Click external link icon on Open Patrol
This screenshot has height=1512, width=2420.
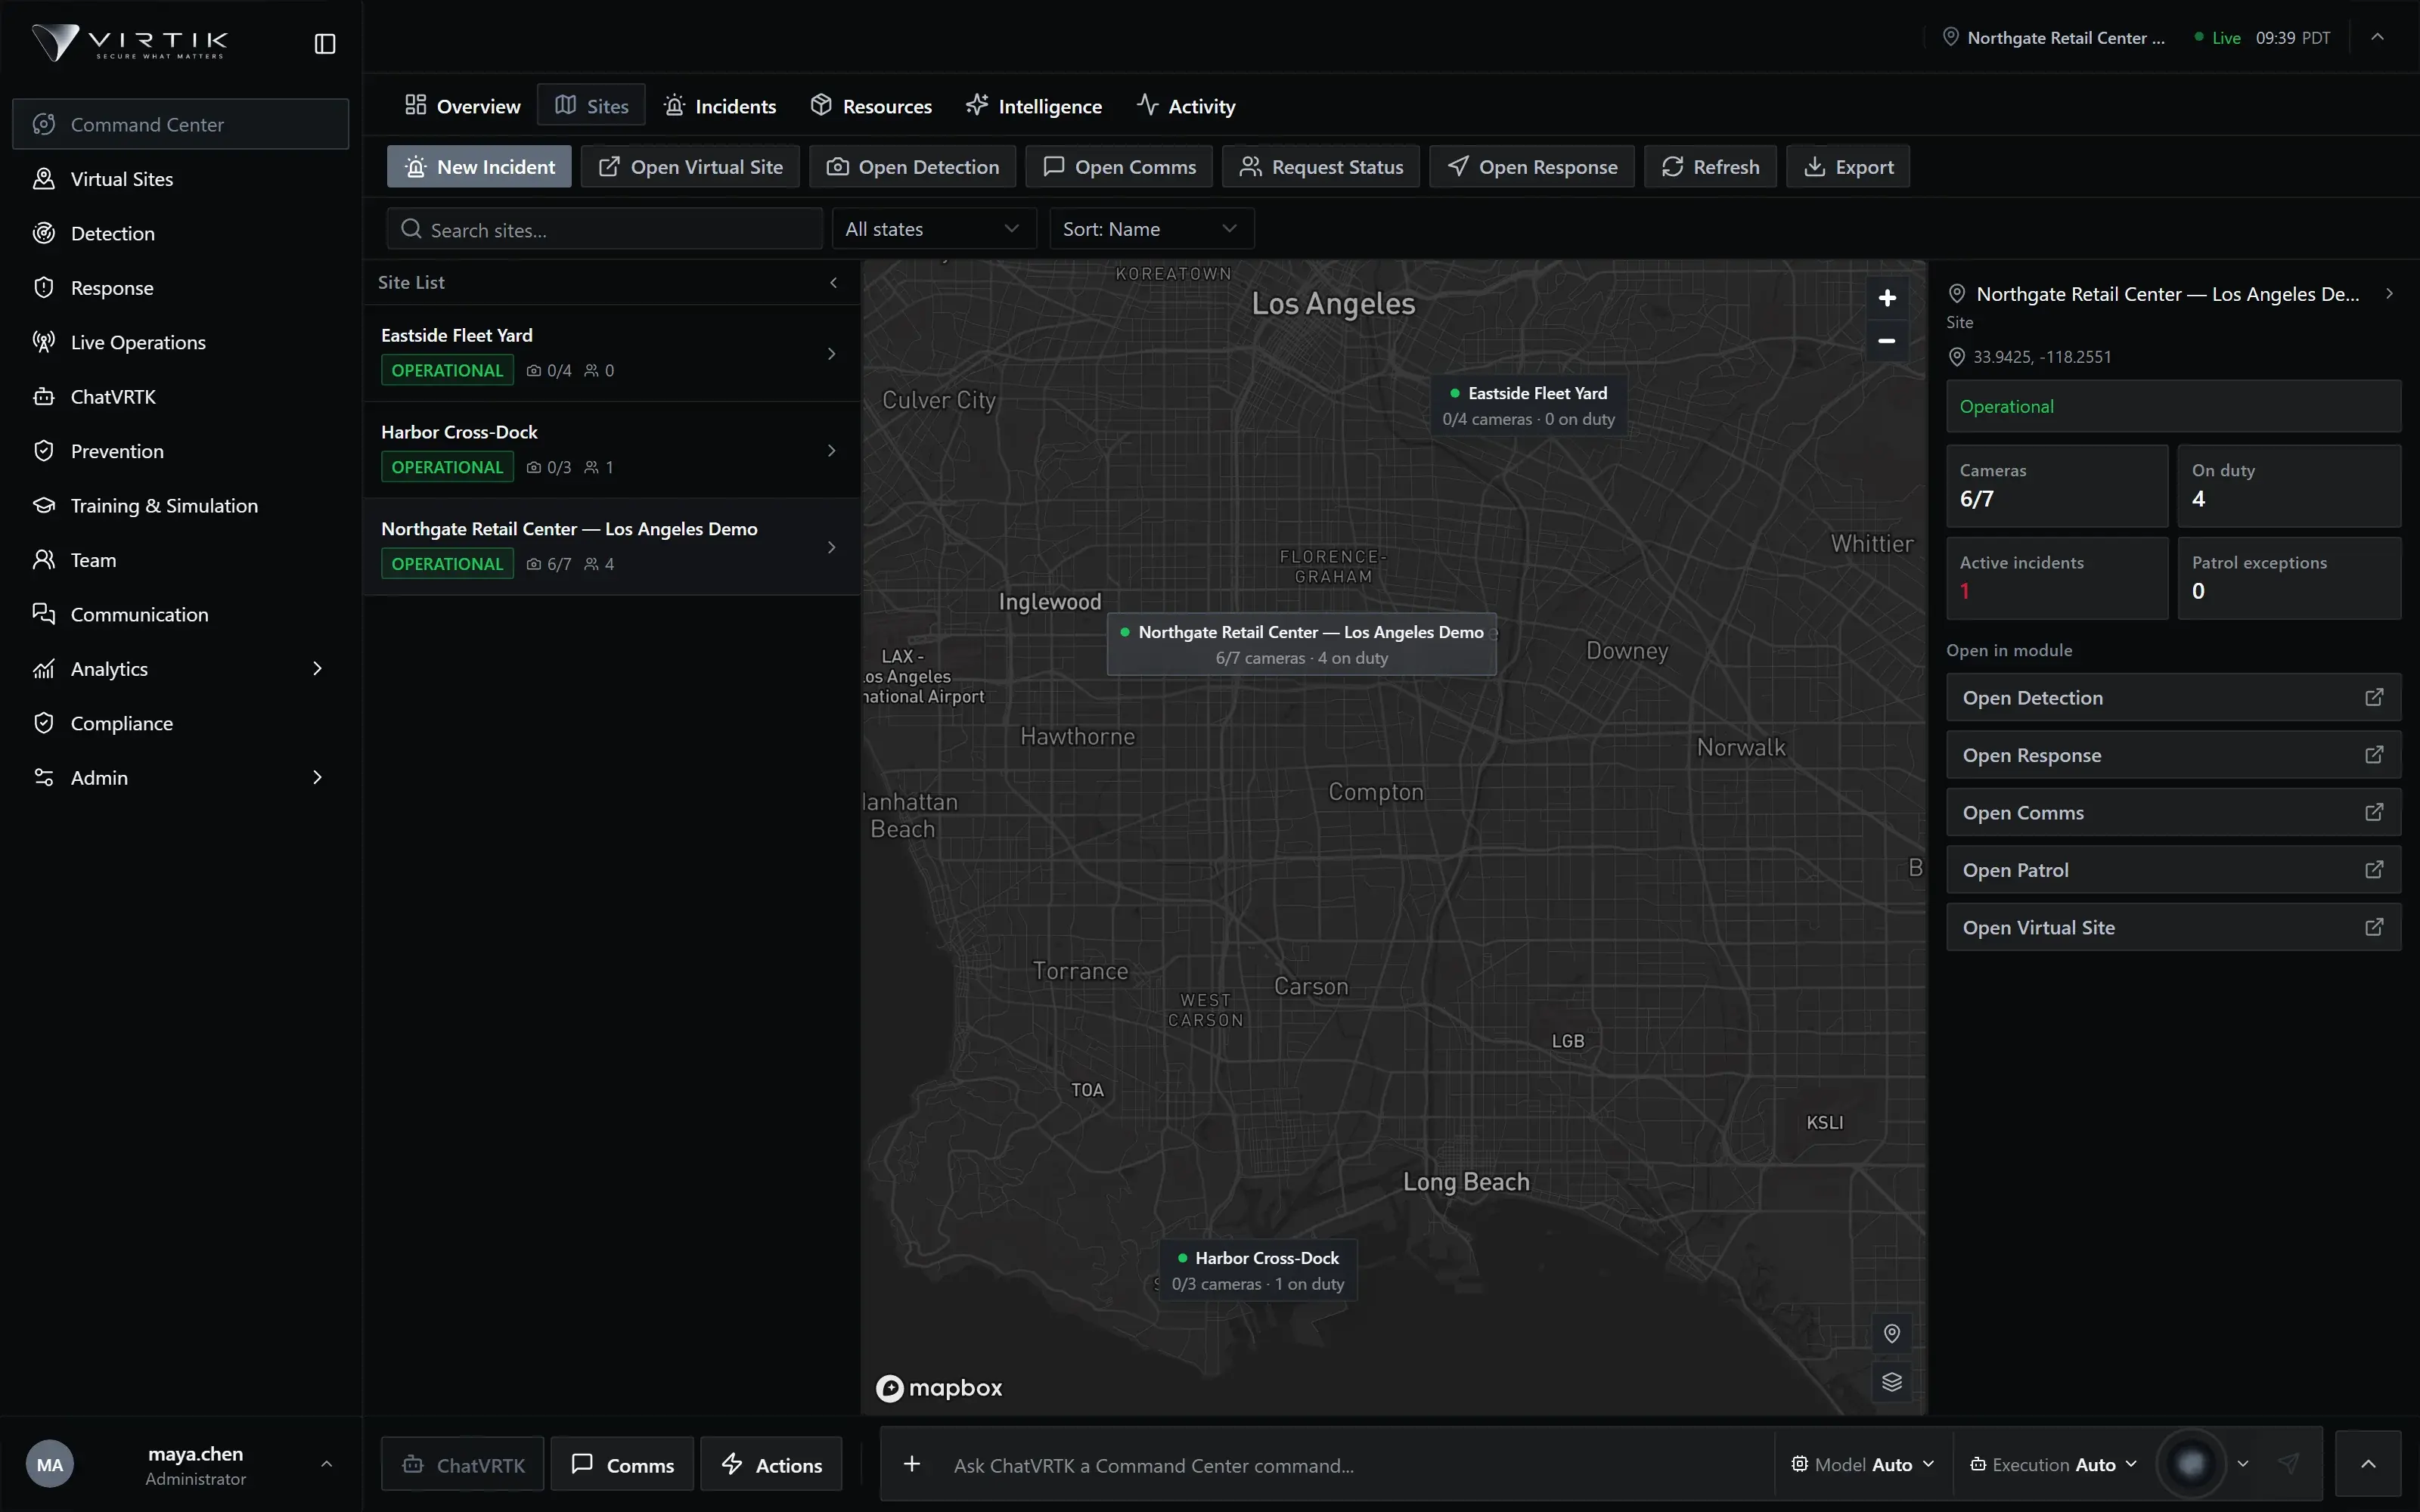point(2374,869)
